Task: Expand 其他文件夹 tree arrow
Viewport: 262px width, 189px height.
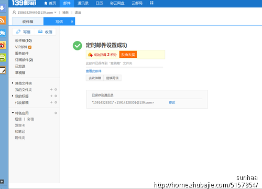Action: pyautogui.click(x=13, y=83)
